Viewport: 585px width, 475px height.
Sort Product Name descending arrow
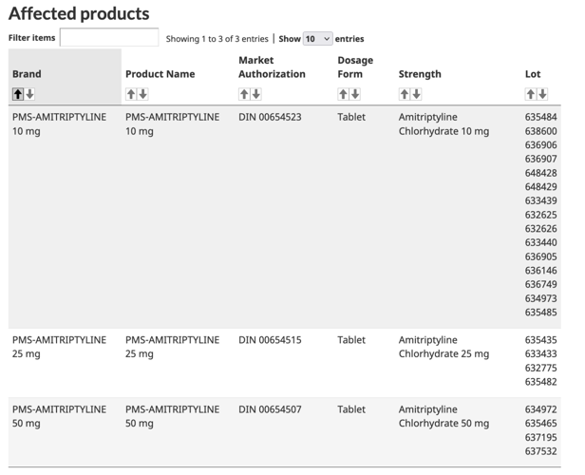coord(143,94)
